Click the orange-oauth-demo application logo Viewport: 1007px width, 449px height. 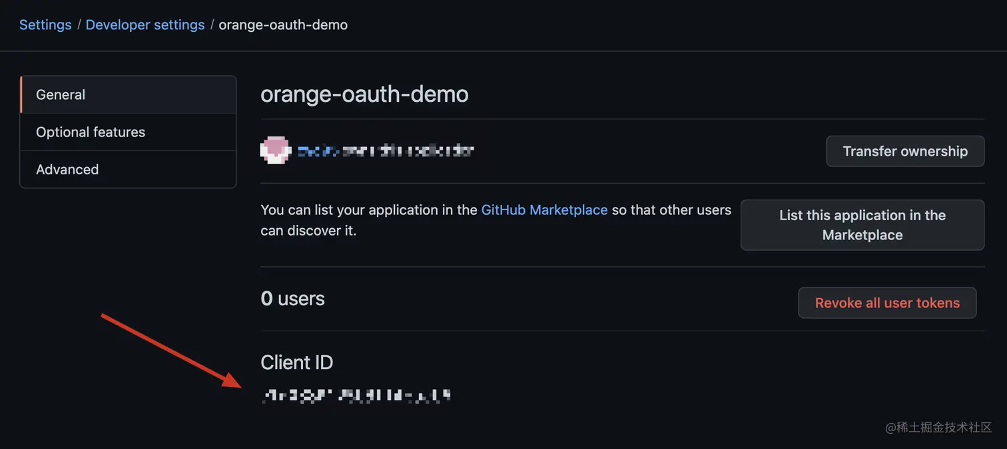(275, 150)
